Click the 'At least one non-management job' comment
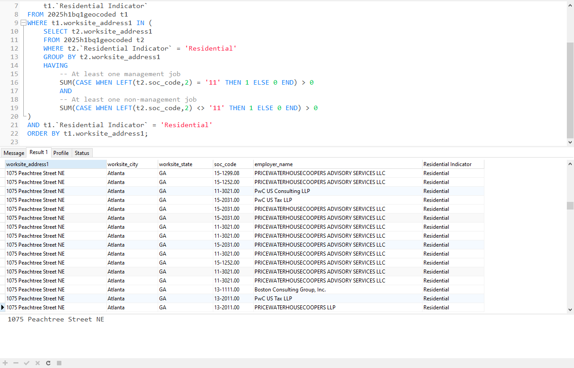 pyautogui.click(x=128, y=99)
